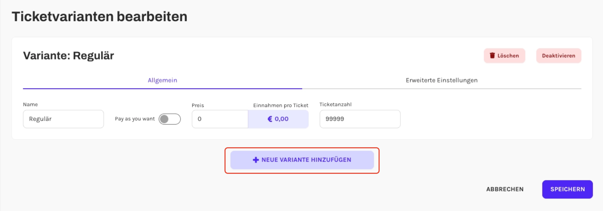The width and height of the screenshot is (603, 211).
Task: Cancel editing with Abbrechen
Action: [x=505, y=189]
